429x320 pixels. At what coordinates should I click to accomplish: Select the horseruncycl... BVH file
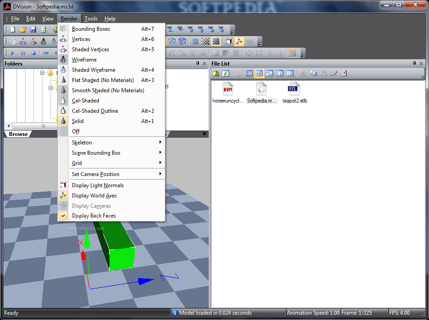[228, 93]
